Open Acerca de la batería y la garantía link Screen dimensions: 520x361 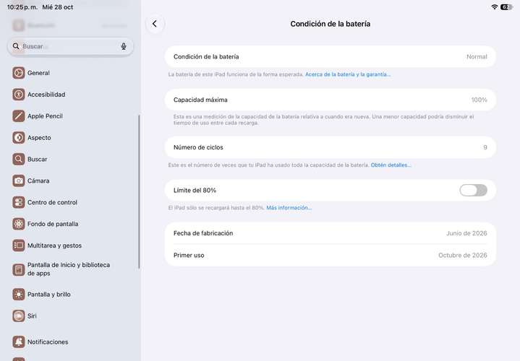coord(348,74)
